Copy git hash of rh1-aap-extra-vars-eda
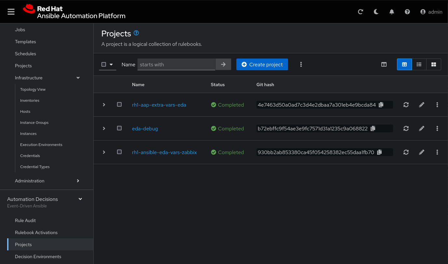The width and height of the screenshot is (448, 264). click(x=381, y=105)
